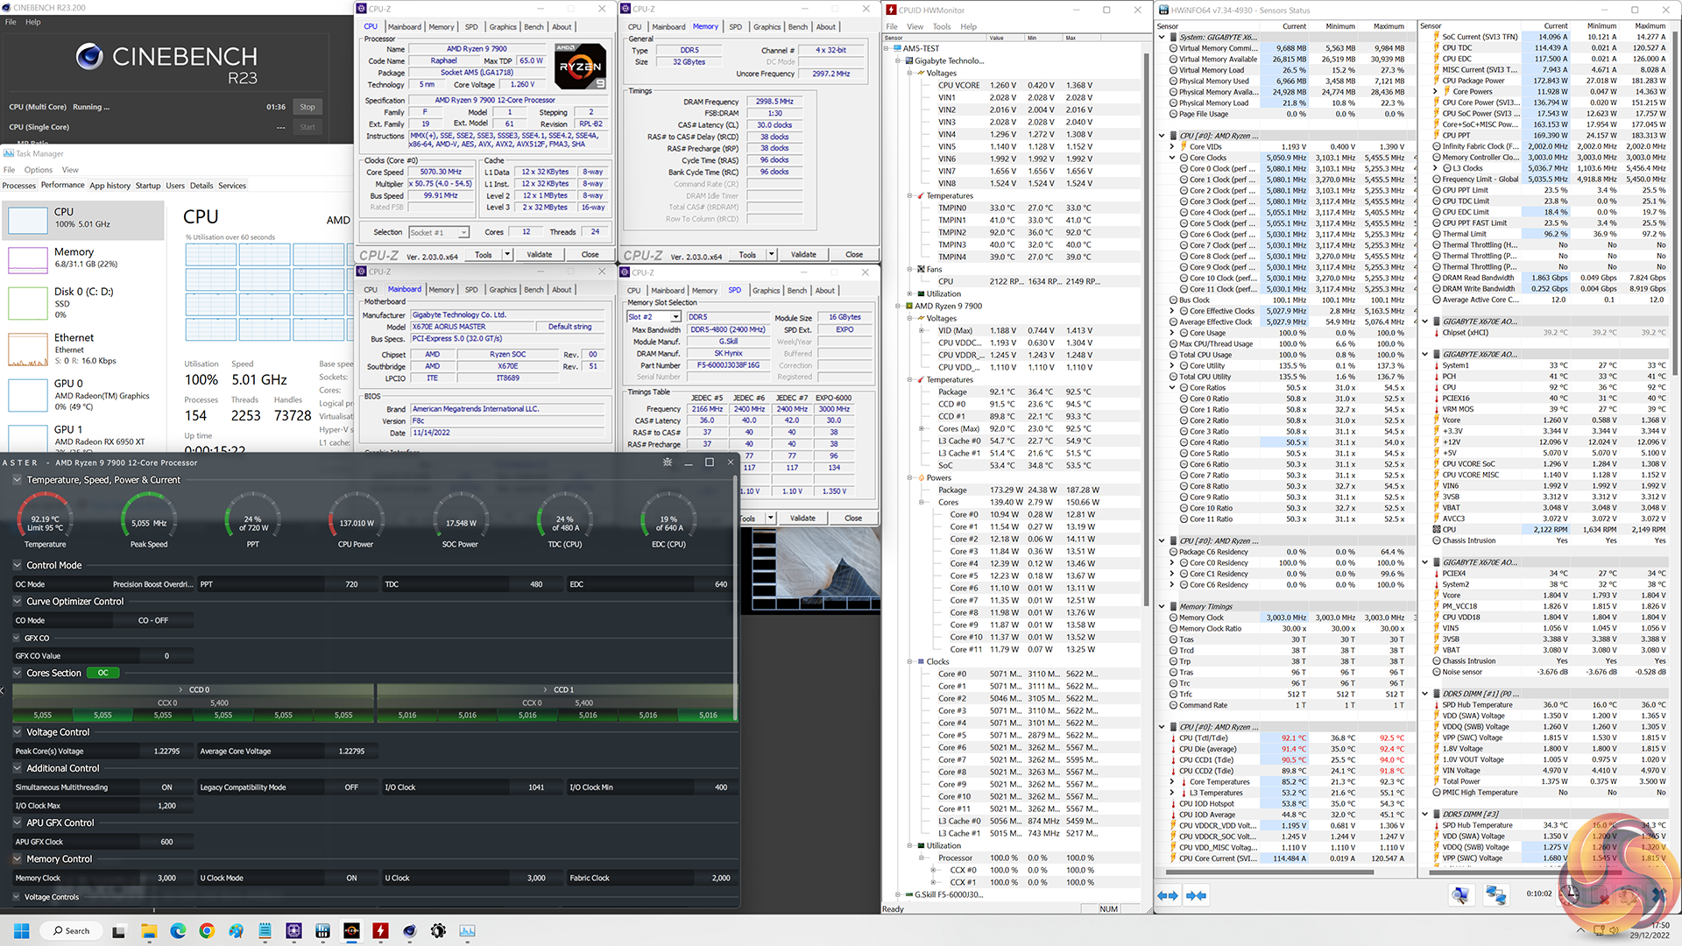
Task: Collapse Core Ratios tree in HWiNFO
Action: (x=1172, y=387)
